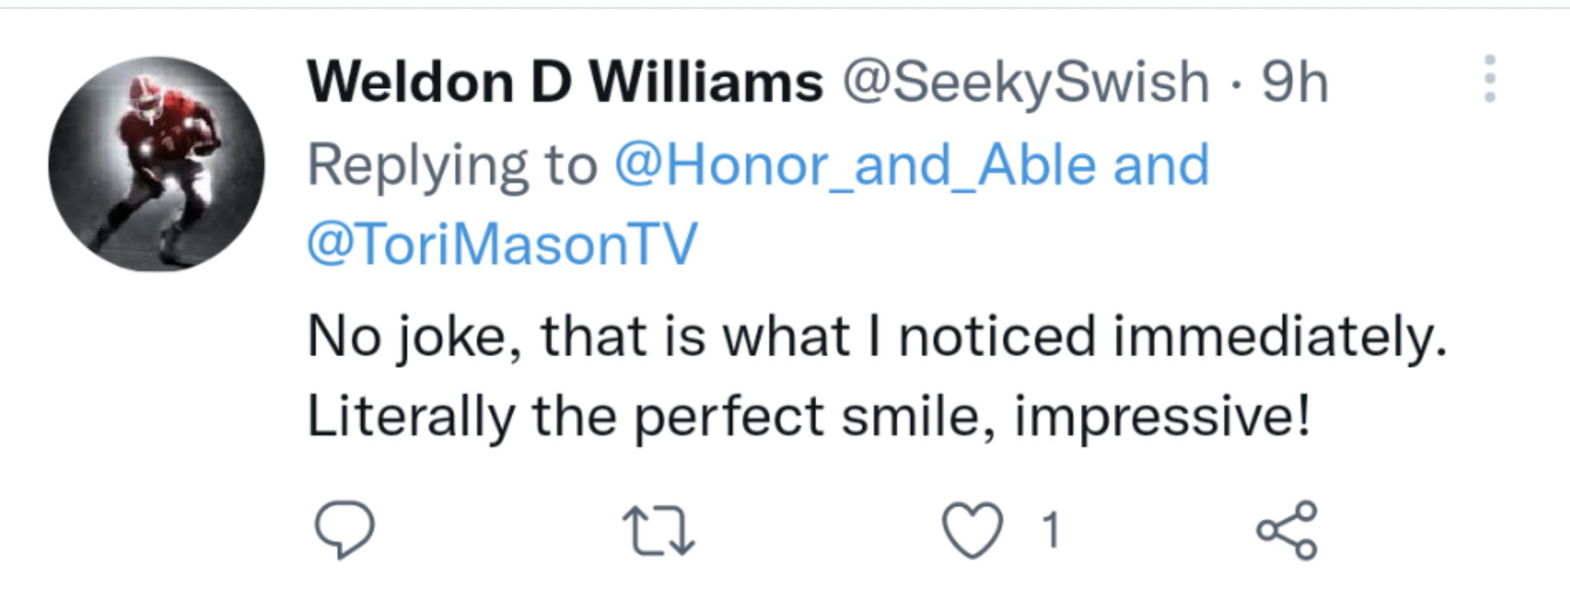Like the tweet with the heart icon
1570x596 pixels.
tap(972, 529)
